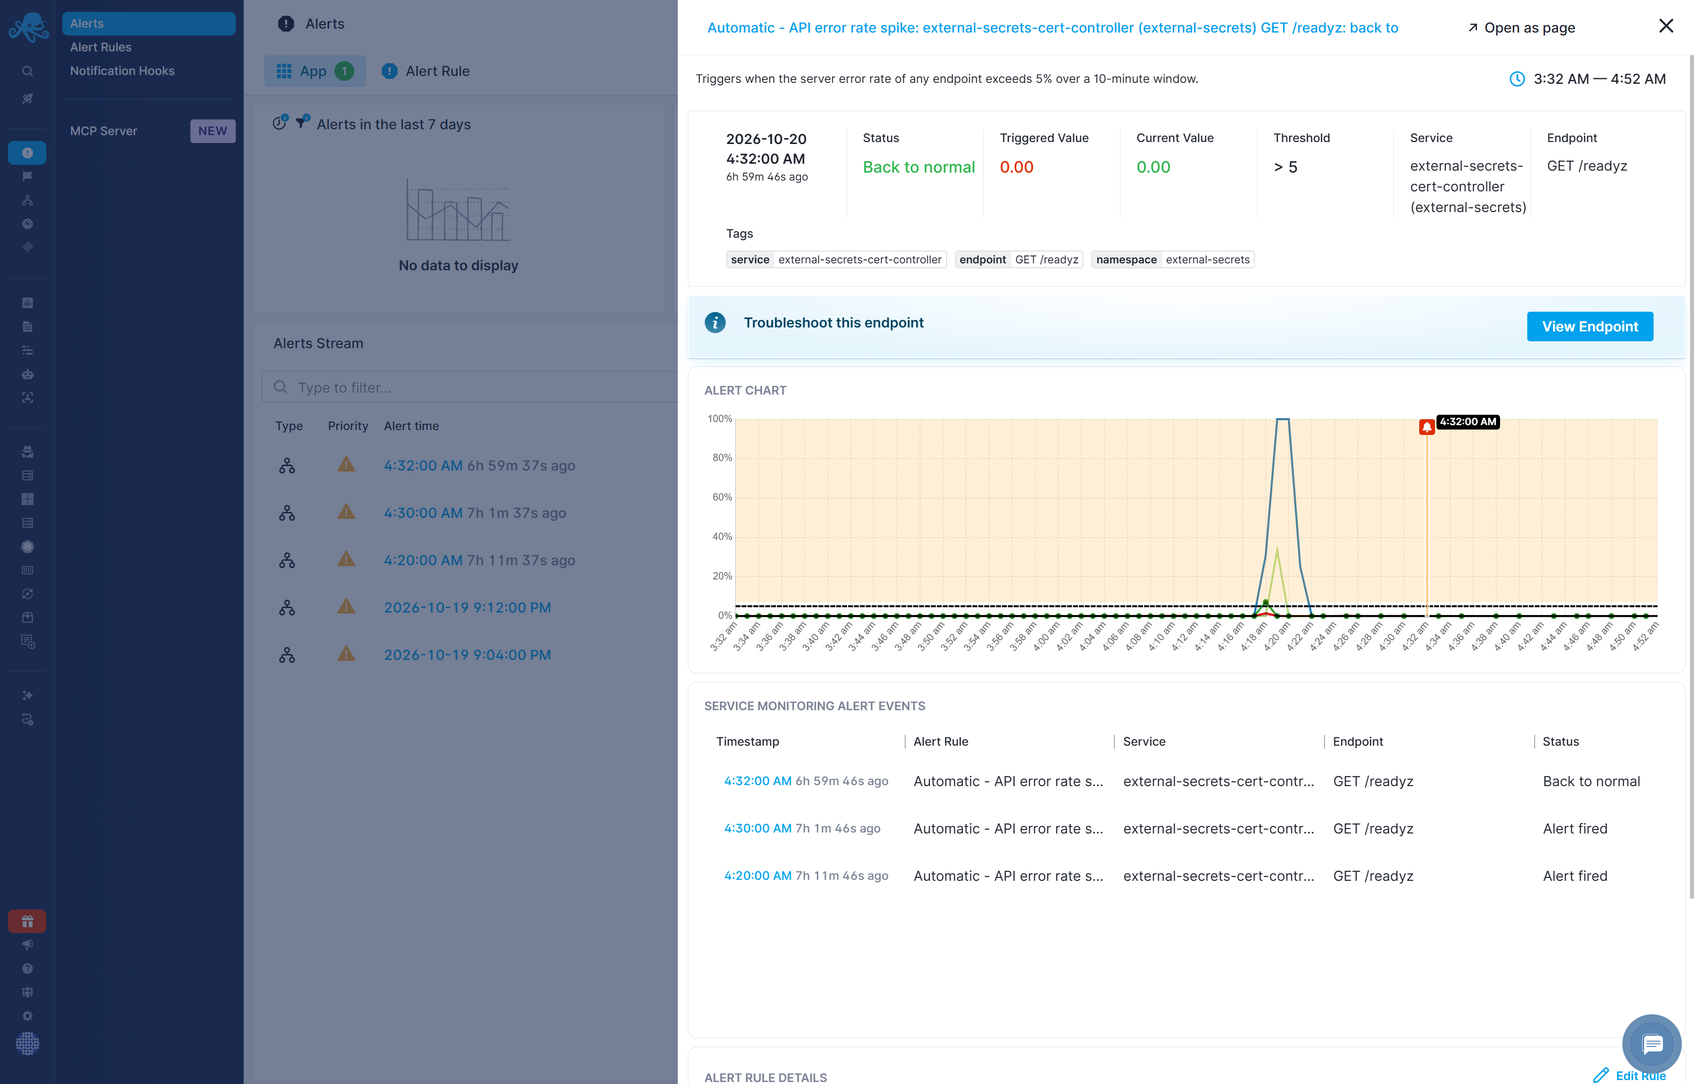Image resolution: width=1694 pixels, height=1084 pixels.
Task: Open the red gift icon
Action: pos(28,921)
